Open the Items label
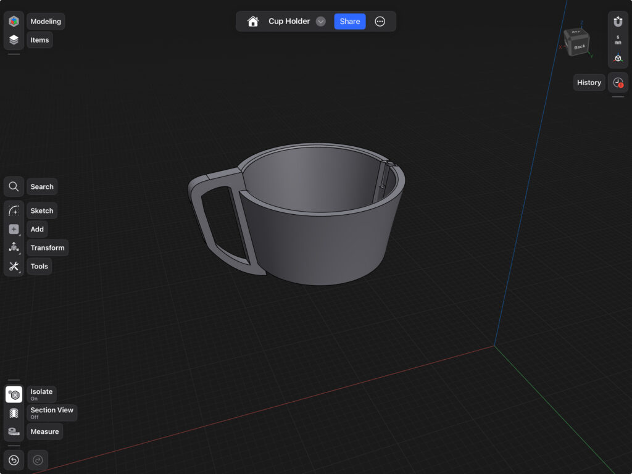Image resolution: width=632 pixels, height=474 pixels. (39, 40)
